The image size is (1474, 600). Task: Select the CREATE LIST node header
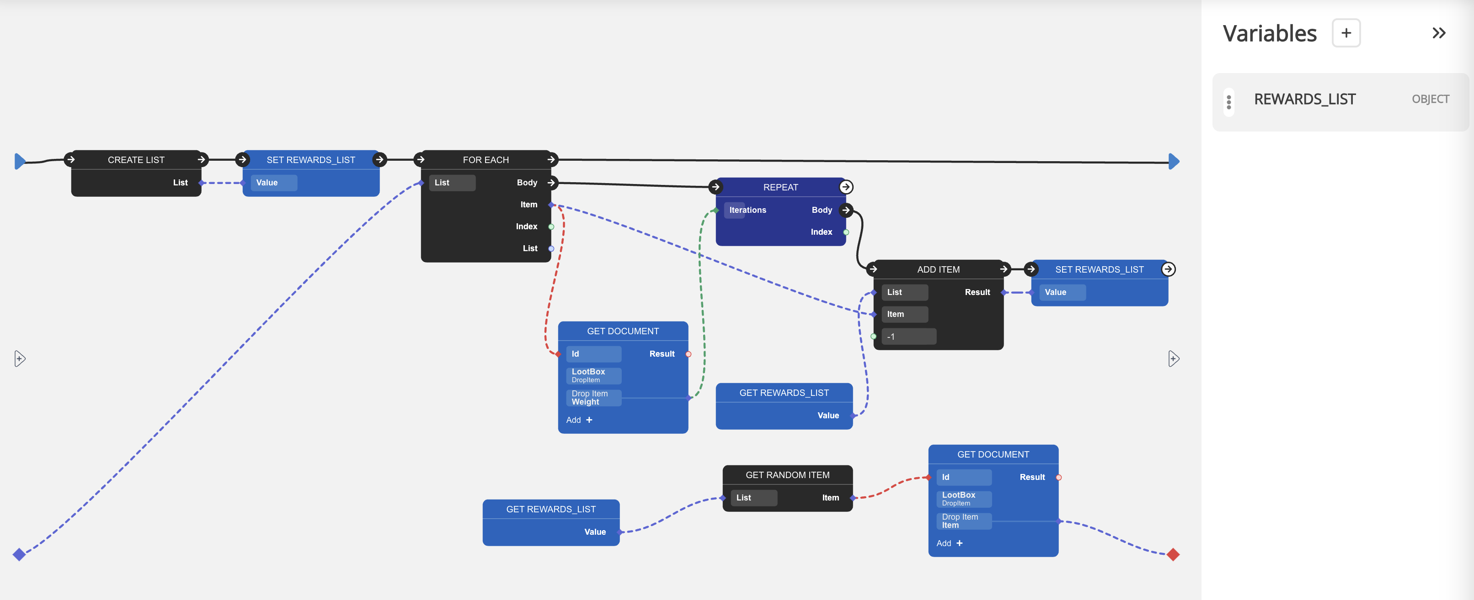click(136, 160)
